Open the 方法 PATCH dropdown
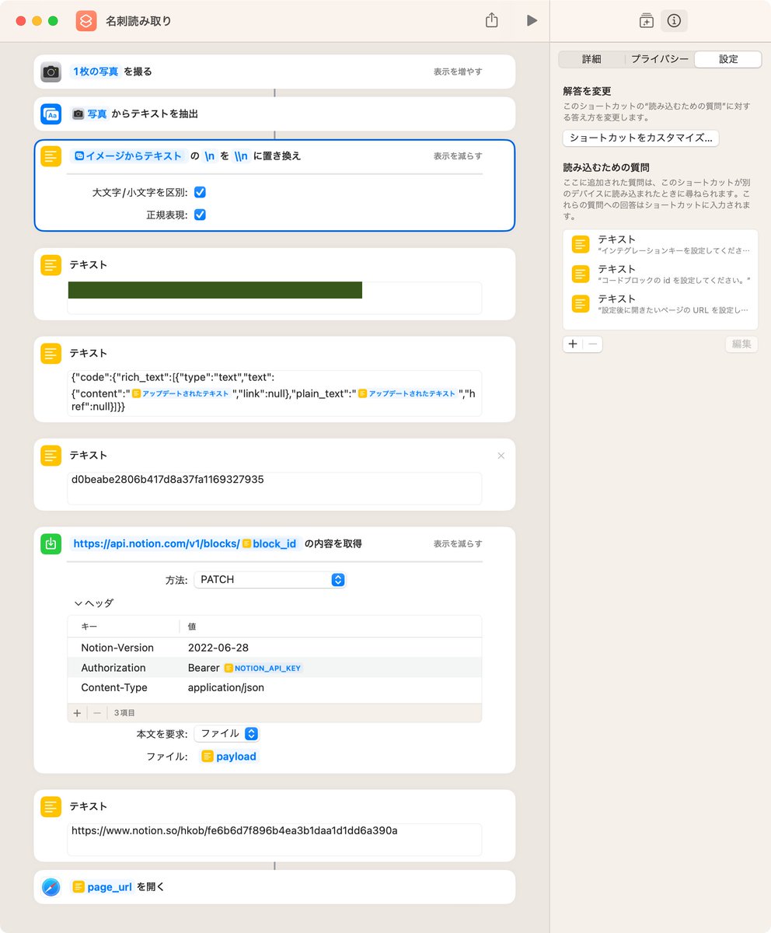771x933 pixels. coord(270,579)
